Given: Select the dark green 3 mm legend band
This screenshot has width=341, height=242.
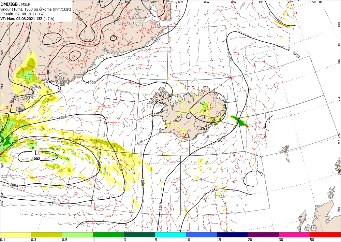Looking at the screenshot, I should tap(139, 234).
